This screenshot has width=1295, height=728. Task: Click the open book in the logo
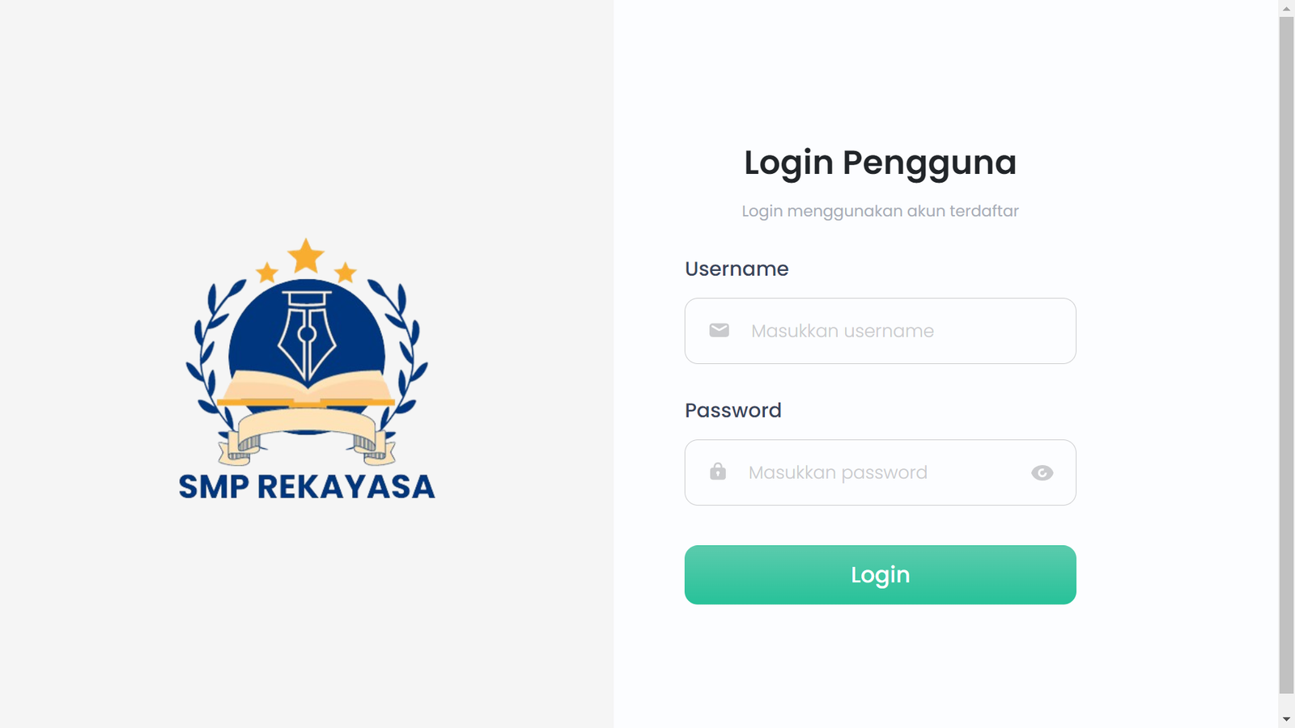pyautogui.click(x=306, y=388)
